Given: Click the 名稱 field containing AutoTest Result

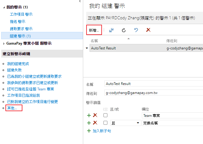Looking at the screenshot, I should (153, 83).
